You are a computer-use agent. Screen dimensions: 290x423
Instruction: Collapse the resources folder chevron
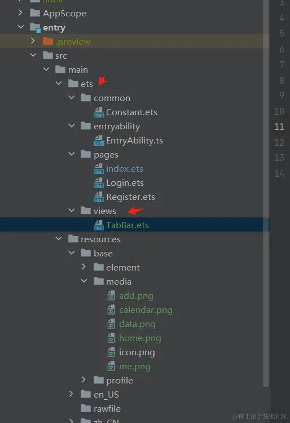click(x=59, y=238)
